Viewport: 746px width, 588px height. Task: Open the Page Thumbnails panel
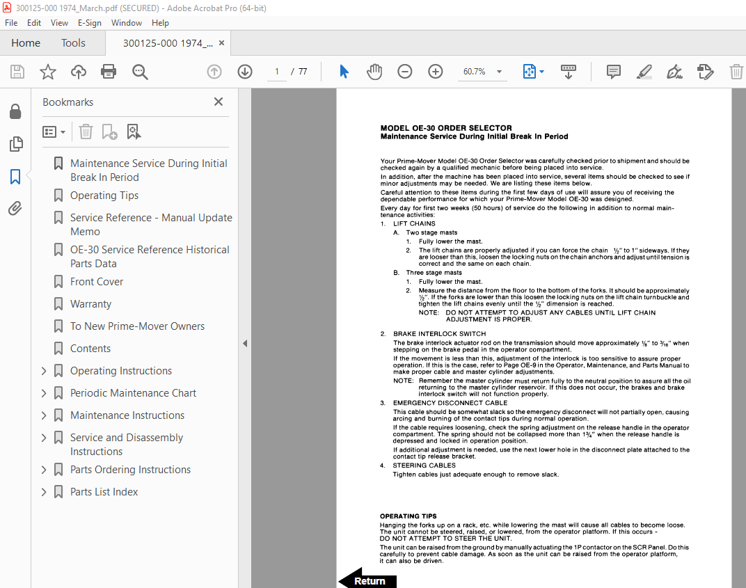click(16, 144)
